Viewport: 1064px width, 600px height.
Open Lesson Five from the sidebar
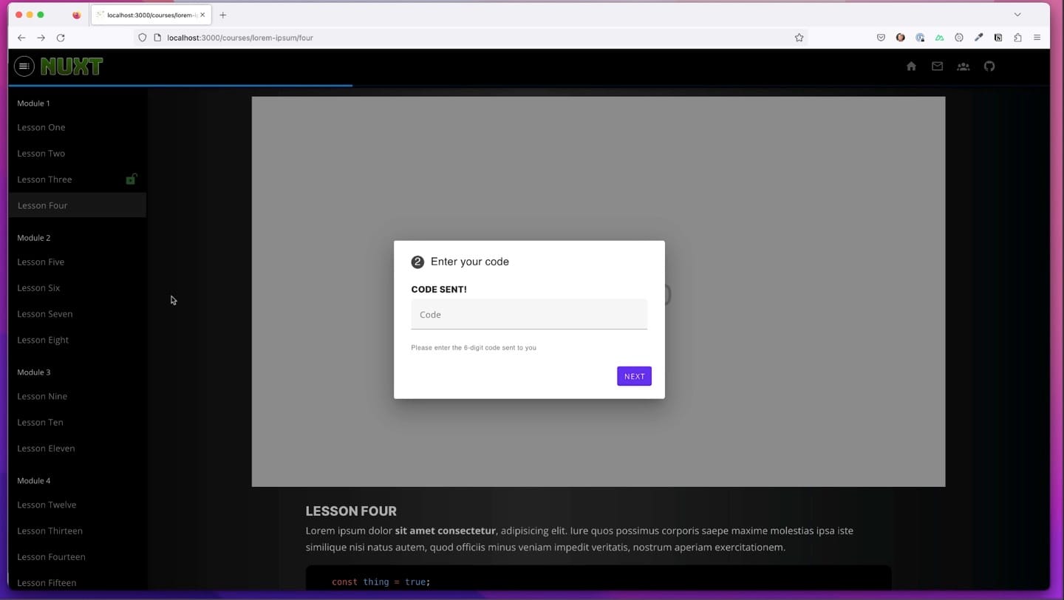[41, 262]
